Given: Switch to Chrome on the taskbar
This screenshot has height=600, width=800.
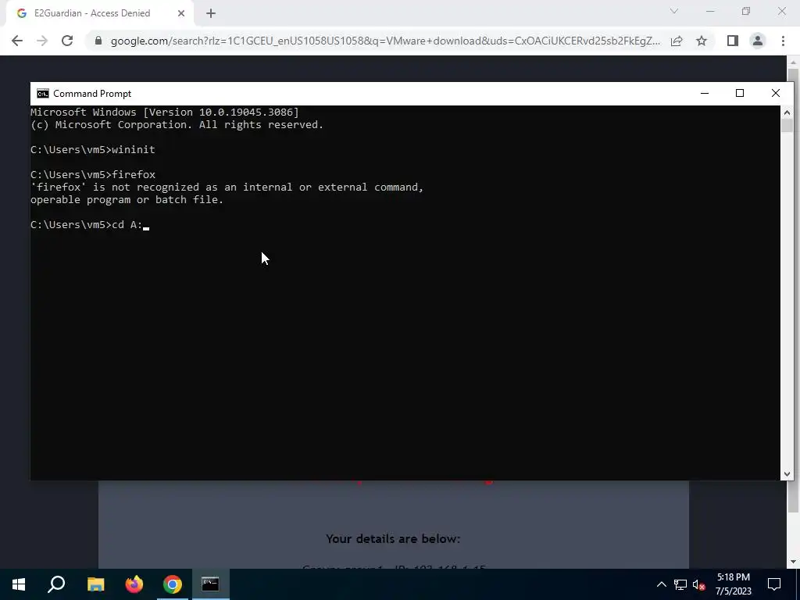Looking at the screenshot, I should click(x=173, y=584).
